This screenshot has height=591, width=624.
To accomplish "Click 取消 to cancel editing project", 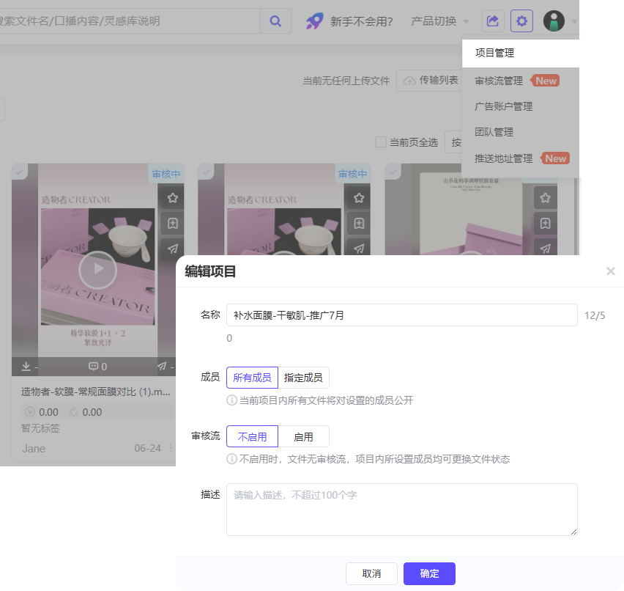I will pyautogui.click(x=371, y=573).
